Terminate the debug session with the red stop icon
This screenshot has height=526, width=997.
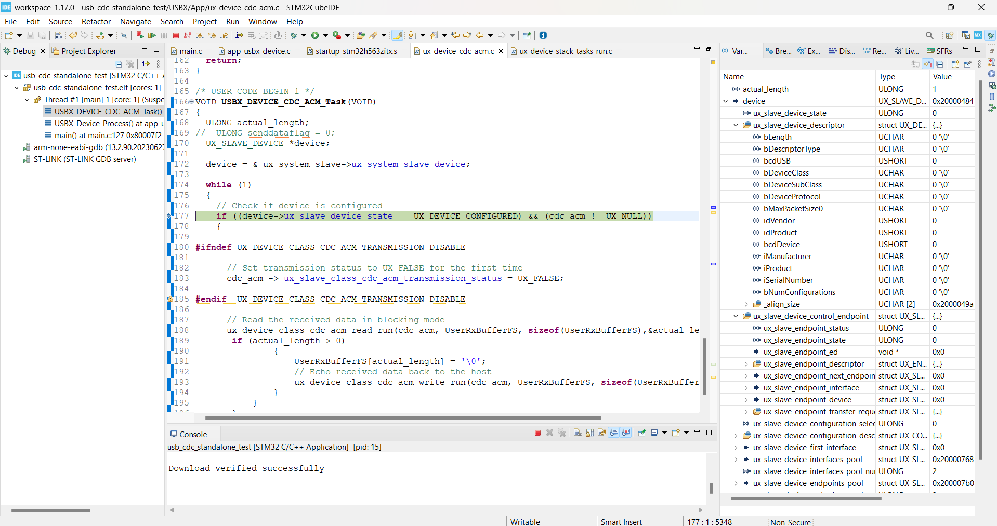tap(176, 35)
